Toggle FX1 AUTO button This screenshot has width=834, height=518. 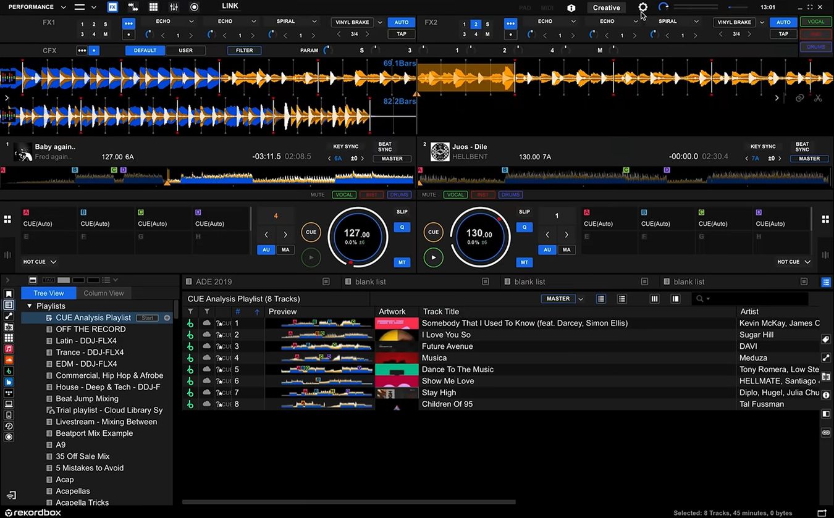pyautogui.click(x=402, y=22)
